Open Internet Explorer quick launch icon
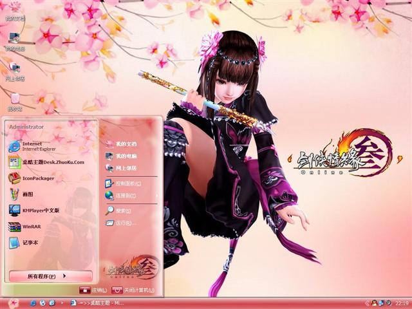This screenshot has width=412, height=309. coord(33,303)
